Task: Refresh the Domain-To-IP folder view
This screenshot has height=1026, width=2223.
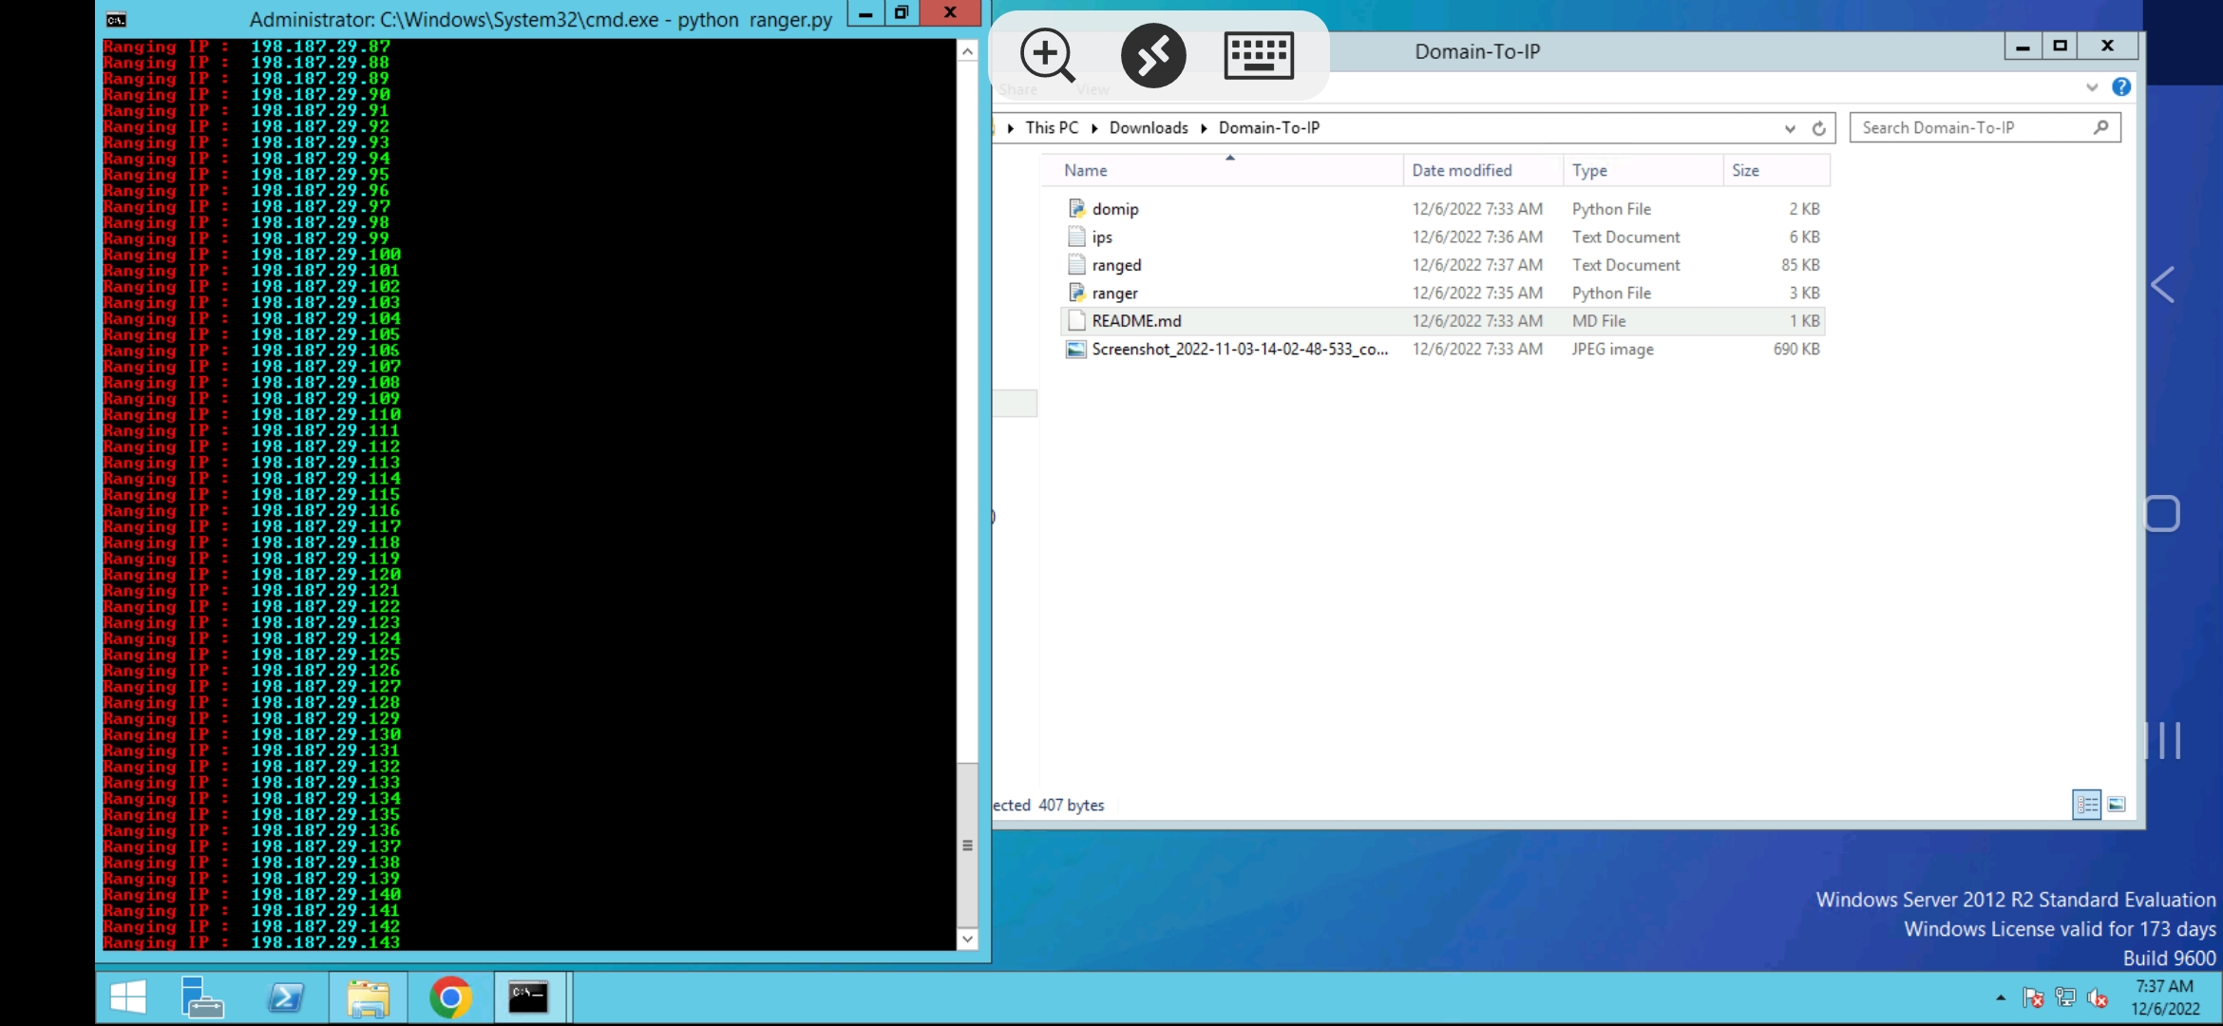Action: [1818, 128]
